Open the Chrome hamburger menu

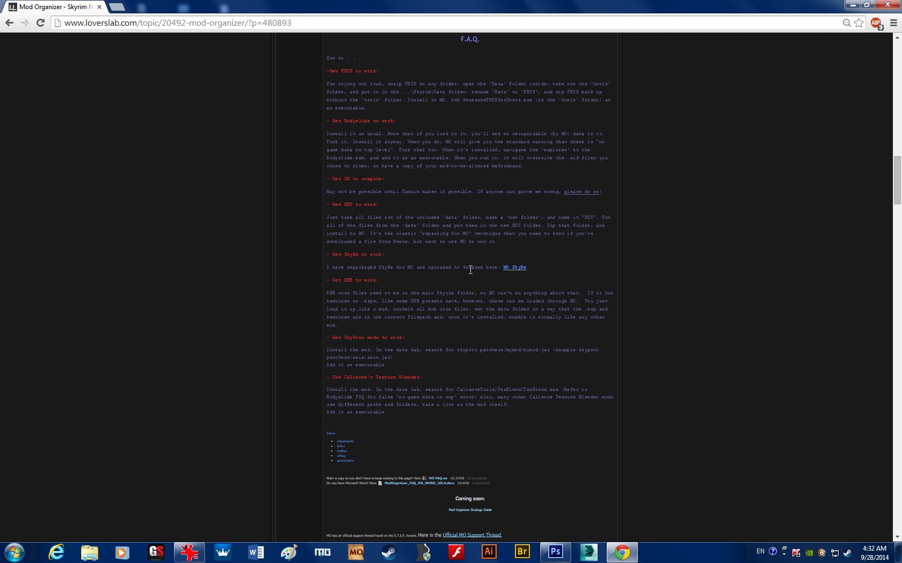[893, 23]
